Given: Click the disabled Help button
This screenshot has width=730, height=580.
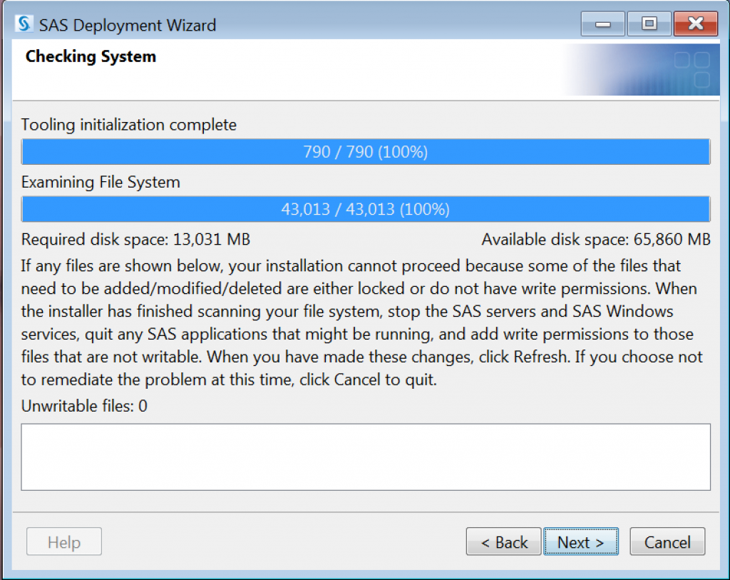Looking at the screenshot, I should 63,541.
